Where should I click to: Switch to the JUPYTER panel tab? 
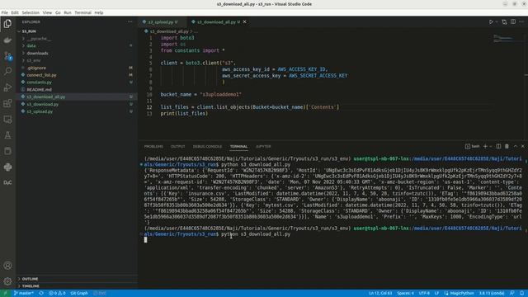pos(263,147)
